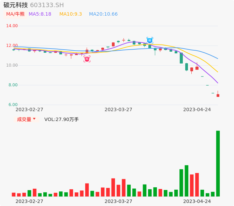The width and height of the screenshot is (234, 206).
Task: Click the MA5:8.18 legend label
Action: point(40,14)
